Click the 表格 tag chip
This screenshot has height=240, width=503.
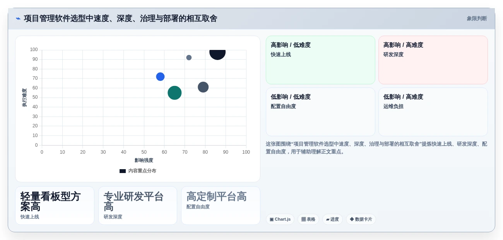308,219
